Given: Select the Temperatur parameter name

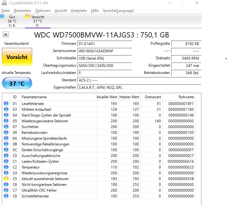Looking at the screenshot, I should coord(30,167).
